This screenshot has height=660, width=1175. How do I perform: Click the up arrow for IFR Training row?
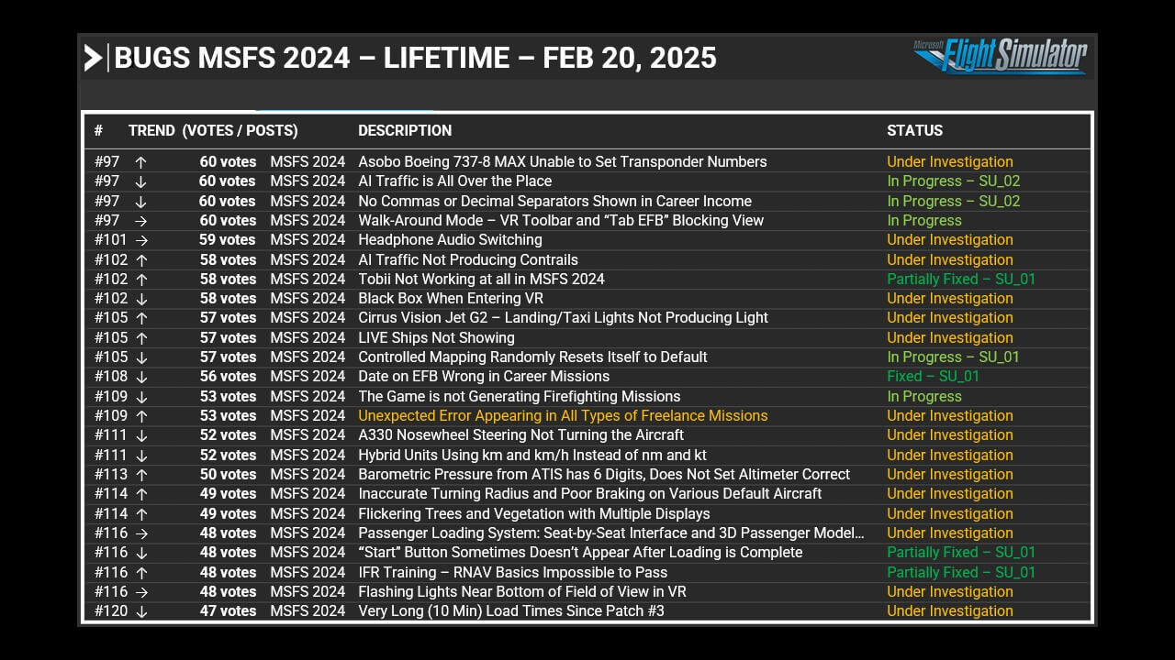[140, 573]
